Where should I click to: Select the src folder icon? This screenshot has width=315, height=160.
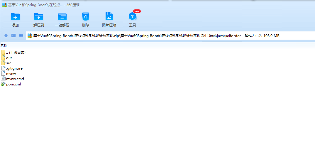tap(3, 63)
